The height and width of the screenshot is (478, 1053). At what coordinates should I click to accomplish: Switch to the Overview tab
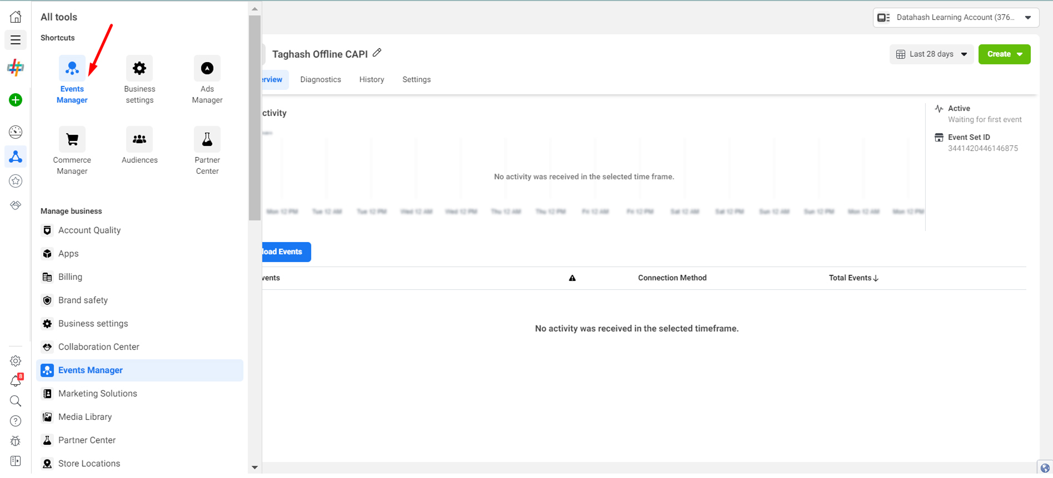tap(275, 79)
